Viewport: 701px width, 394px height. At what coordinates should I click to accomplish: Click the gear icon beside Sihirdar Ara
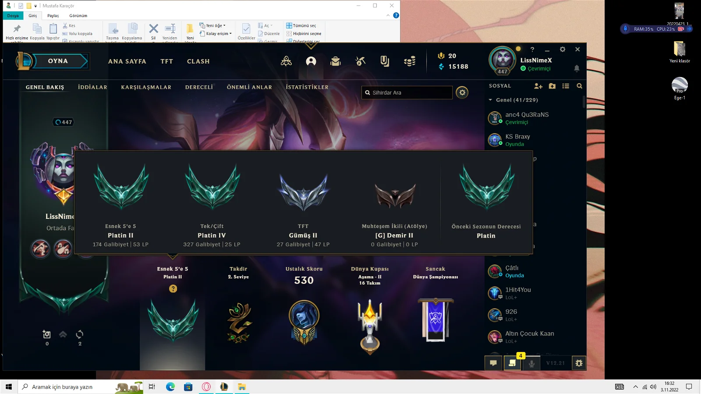pyautogui.click(x=462, y=92)
